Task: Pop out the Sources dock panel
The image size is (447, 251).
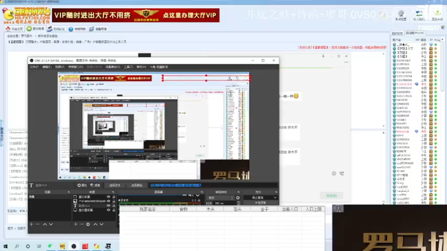Action: (x=113, y=192)
